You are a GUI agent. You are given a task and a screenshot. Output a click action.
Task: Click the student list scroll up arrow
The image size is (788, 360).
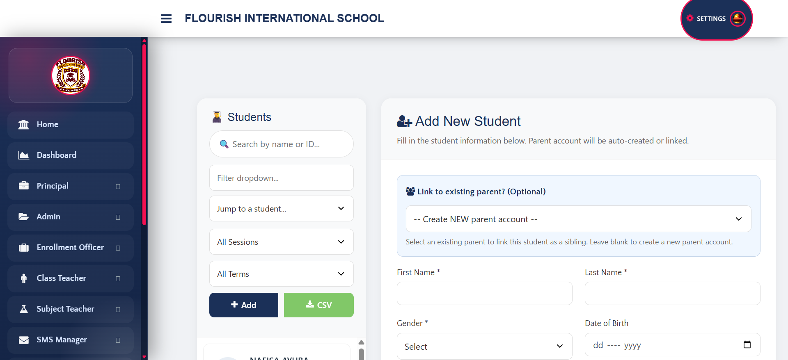pos(361,342)
